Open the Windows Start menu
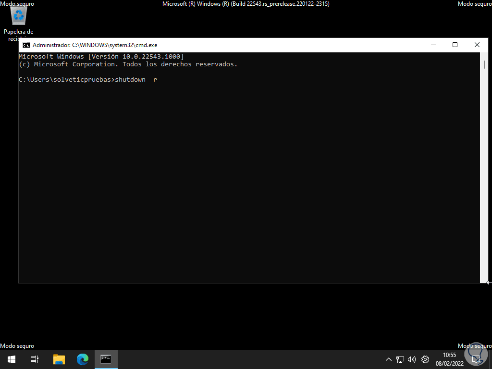The height and width of the screenshot is (369, 492). [12, 359]
